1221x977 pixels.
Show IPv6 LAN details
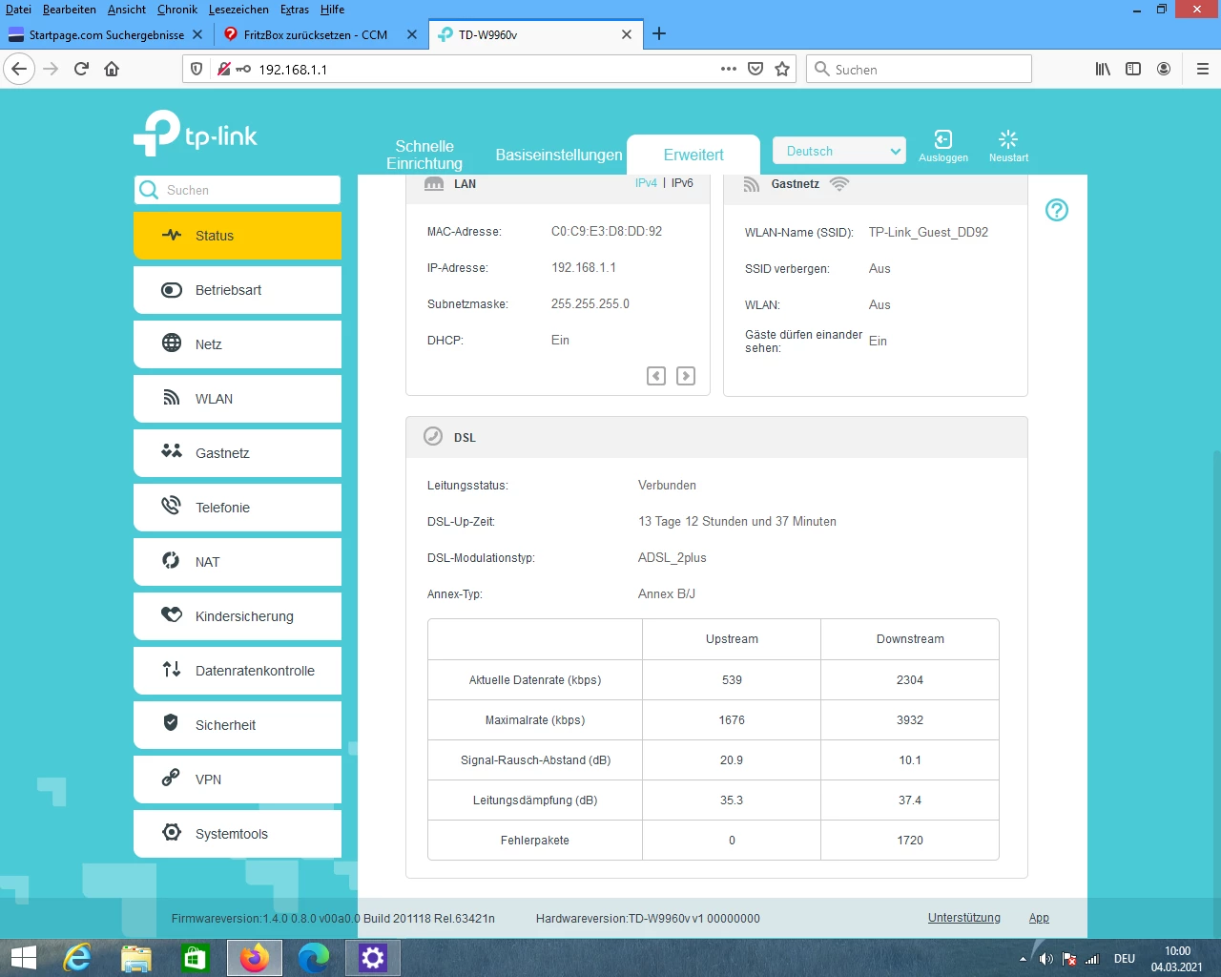[x=682, y=183]
